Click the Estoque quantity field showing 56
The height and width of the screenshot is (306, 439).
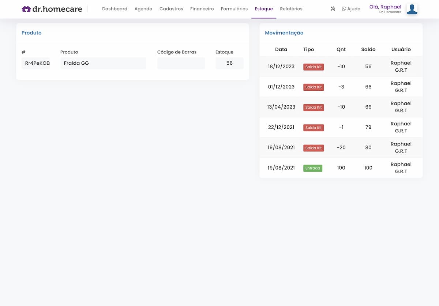click(229, 63)
